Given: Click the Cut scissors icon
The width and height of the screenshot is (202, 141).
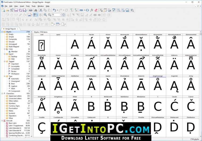Looking at the screenshot, I should point(41,10).
